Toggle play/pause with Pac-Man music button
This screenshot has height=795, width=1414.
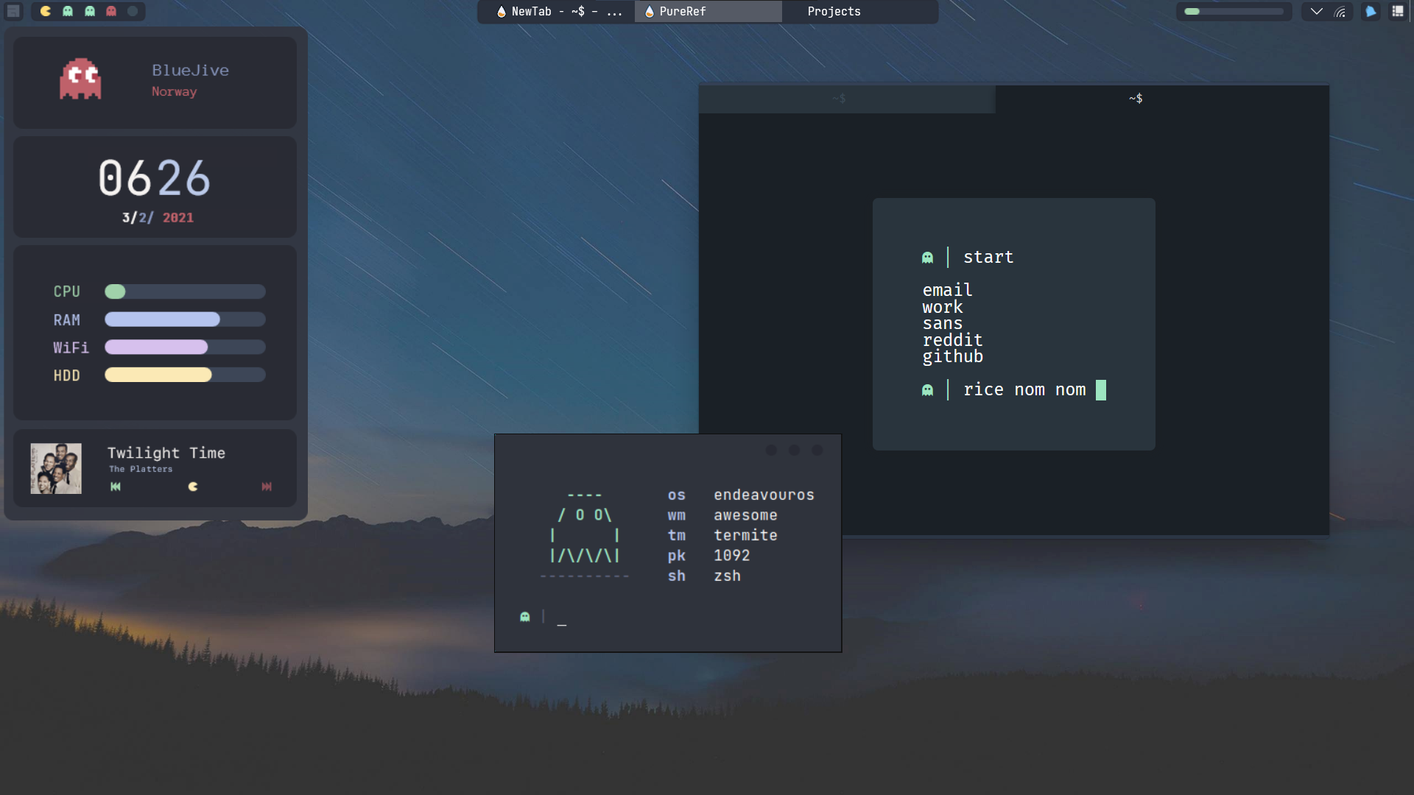tap(193, 487)
